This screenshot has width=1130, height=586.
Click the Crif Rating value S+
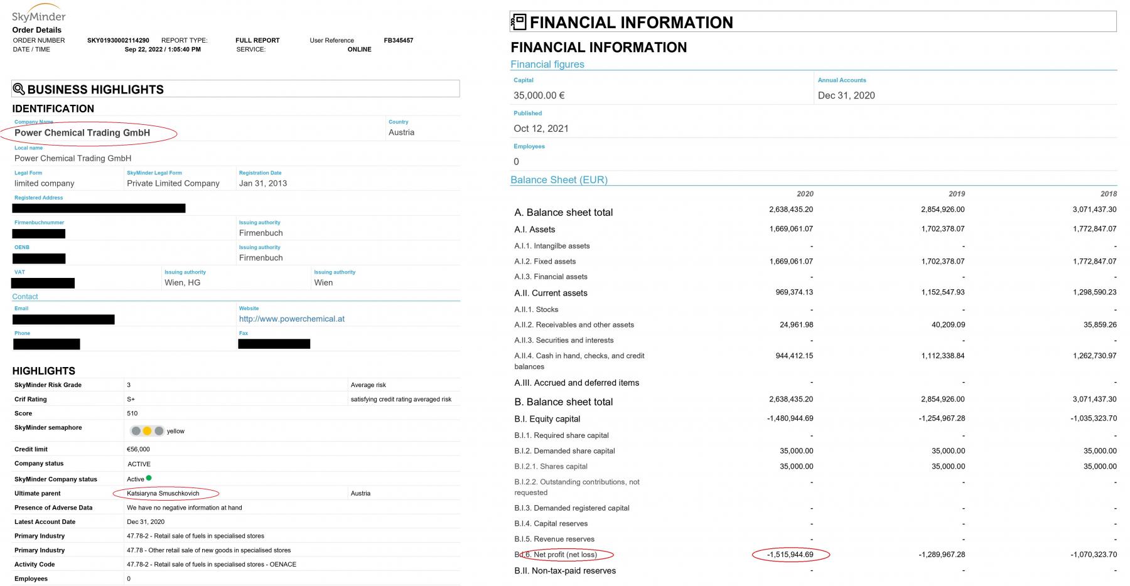click(x=131, y=399)
